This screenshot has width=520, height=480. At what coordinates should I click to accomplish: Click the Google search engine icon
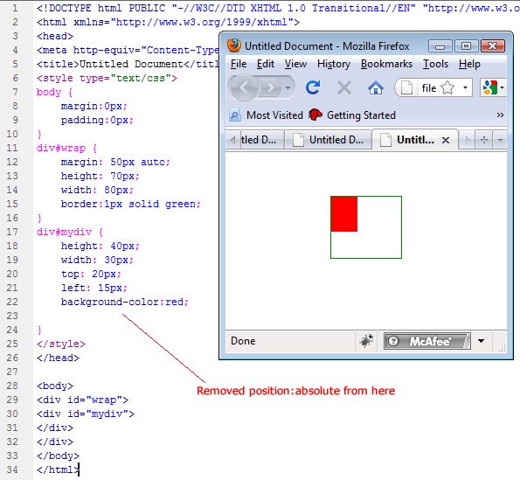490,88
